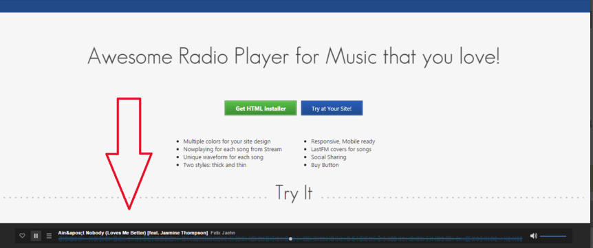This screenshot has width=593, height=248.
Task: Click the Try at Your Site! button
Action: coord(332,109)
